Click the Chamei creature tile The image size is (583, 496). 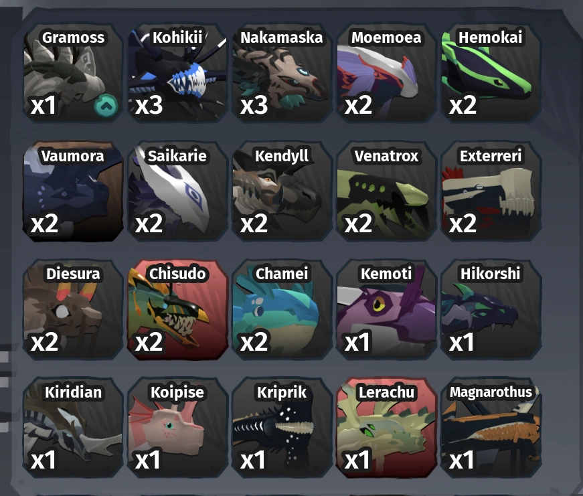(282, 309)
